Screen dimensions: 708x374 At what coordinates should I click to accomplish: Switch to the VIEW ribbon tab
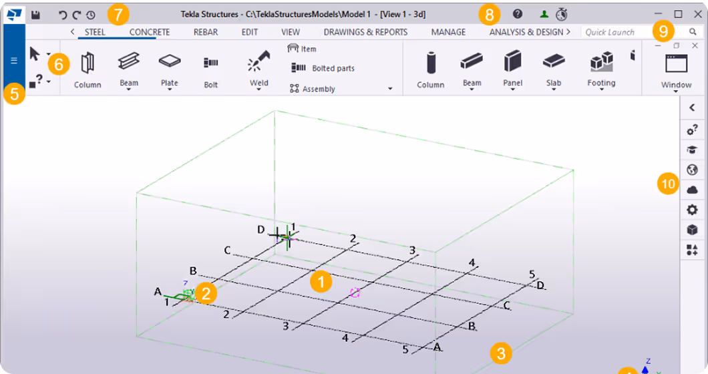click(x=291, y=32)
